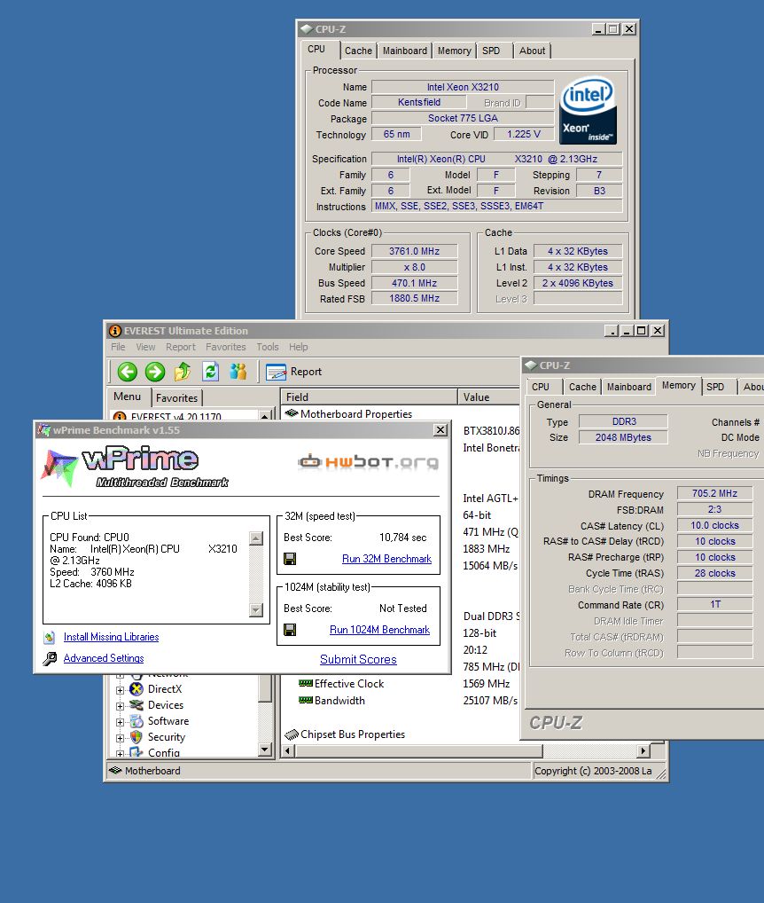Screen dimensions: 764x903
Task: Click the Security shield icon
Action: click(136, 737)
